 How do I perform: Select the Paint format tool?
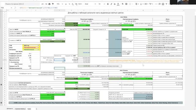pyautogui.click(x=53, y=4)
